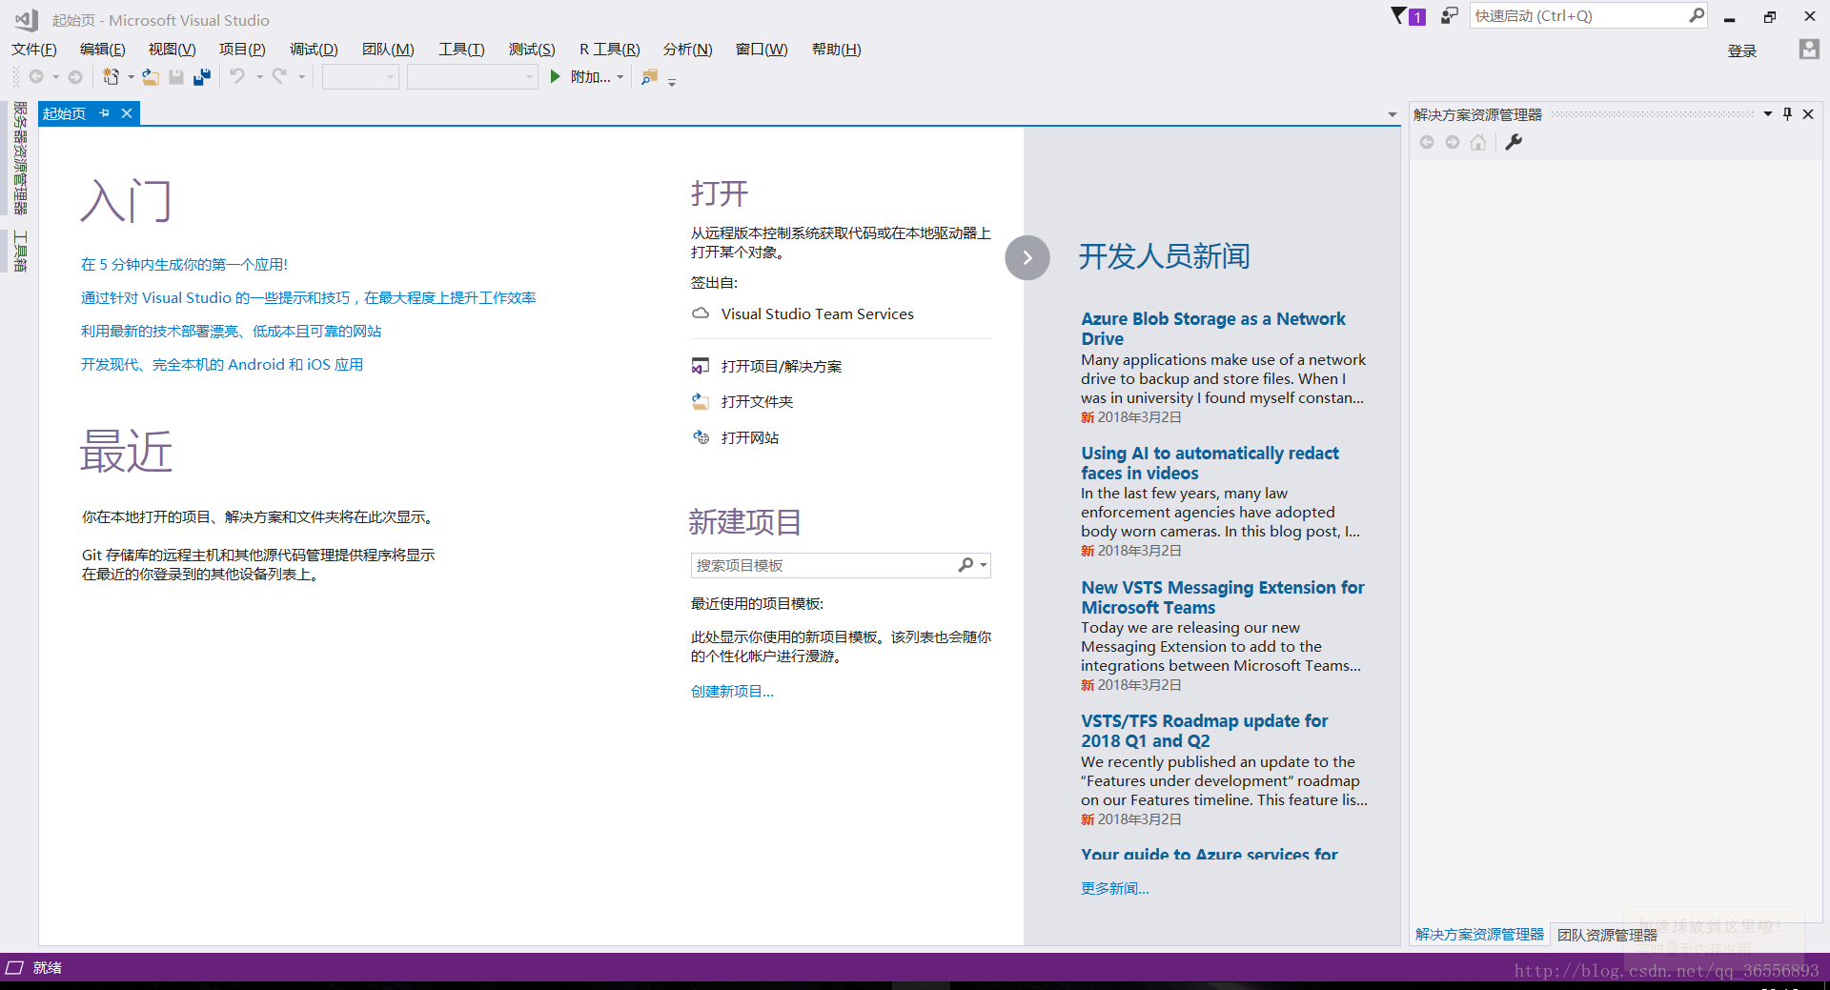The image size is (1830, 990).
Task: Click the folder icon beside 打开文件夹
Action: click(701, 401)
